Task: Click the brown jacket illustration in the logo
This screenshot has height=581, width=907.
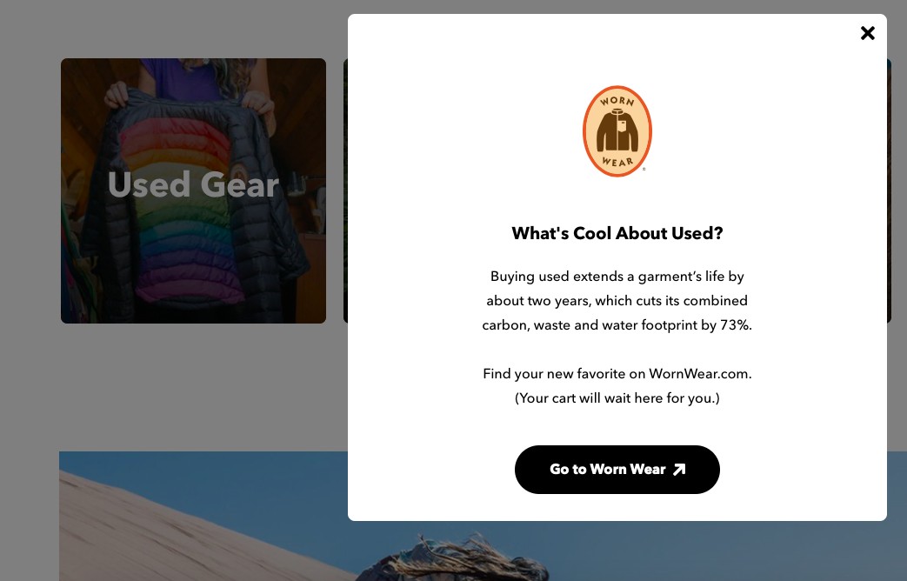Action: (x=617, y=131)
